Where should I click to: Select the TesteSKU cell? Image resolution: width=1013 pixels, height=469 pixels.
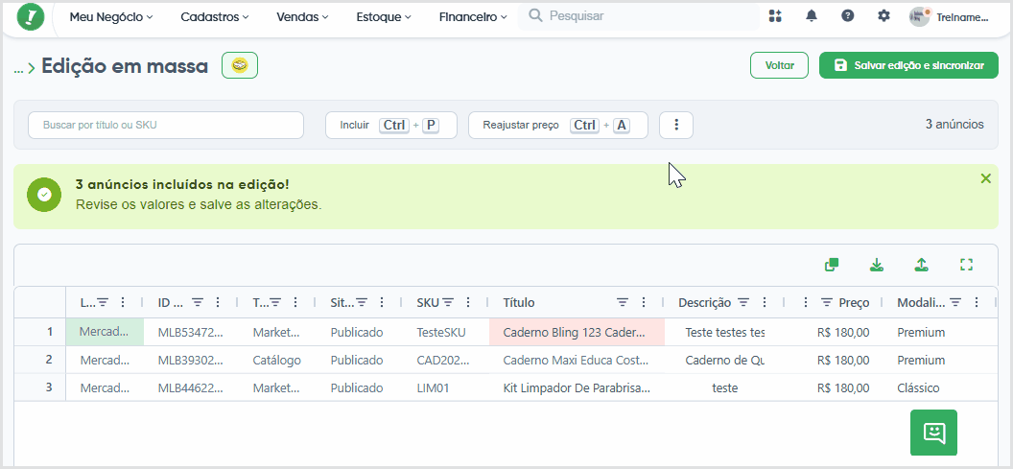(444, 332)
